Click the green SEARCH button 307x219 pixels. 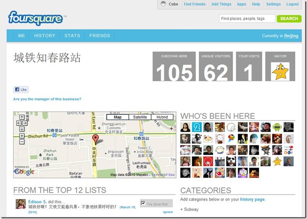point(289,18)
